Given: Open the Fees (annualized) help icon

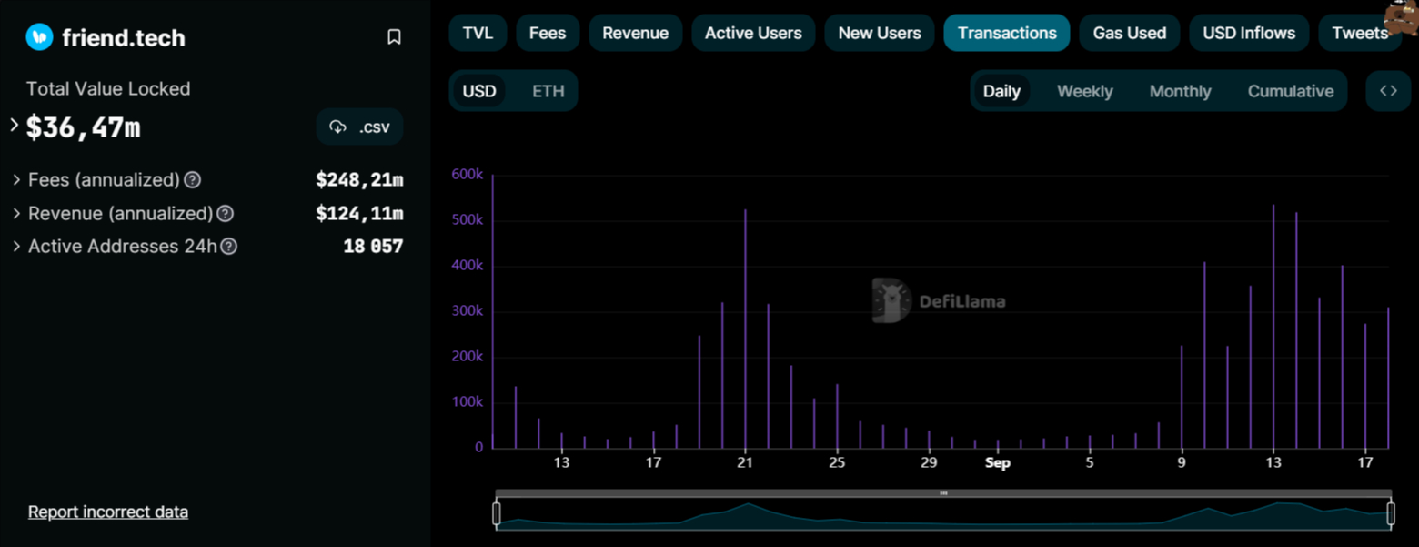Looking at the screenshot, I should pyautogui.click(x=193, y=180).
